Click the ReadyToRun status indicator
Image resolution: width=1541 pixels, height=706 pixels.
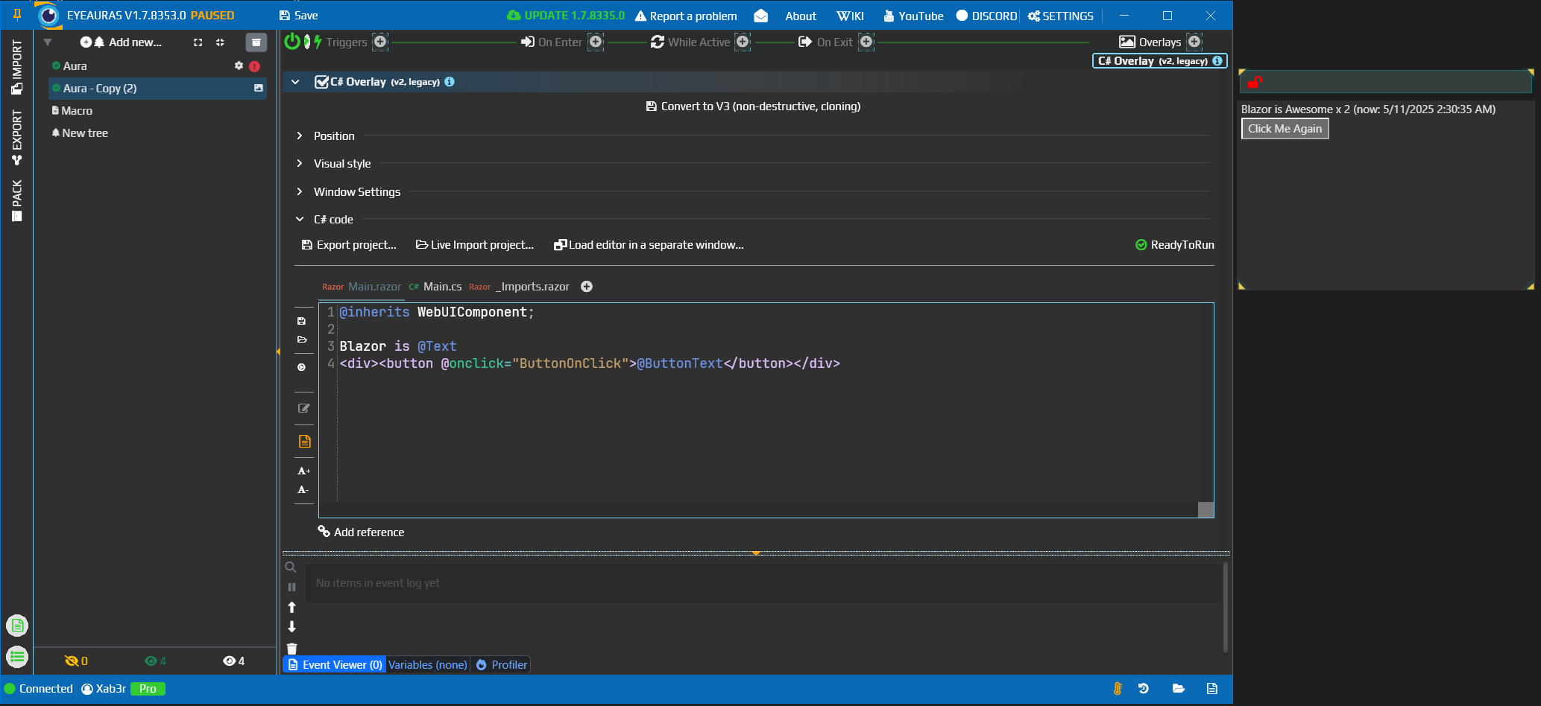point(1174,245)
